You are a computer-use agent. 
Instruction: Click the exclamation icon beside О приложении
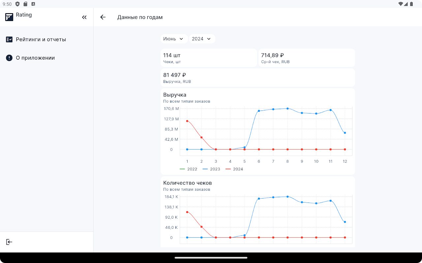point(9,58)
